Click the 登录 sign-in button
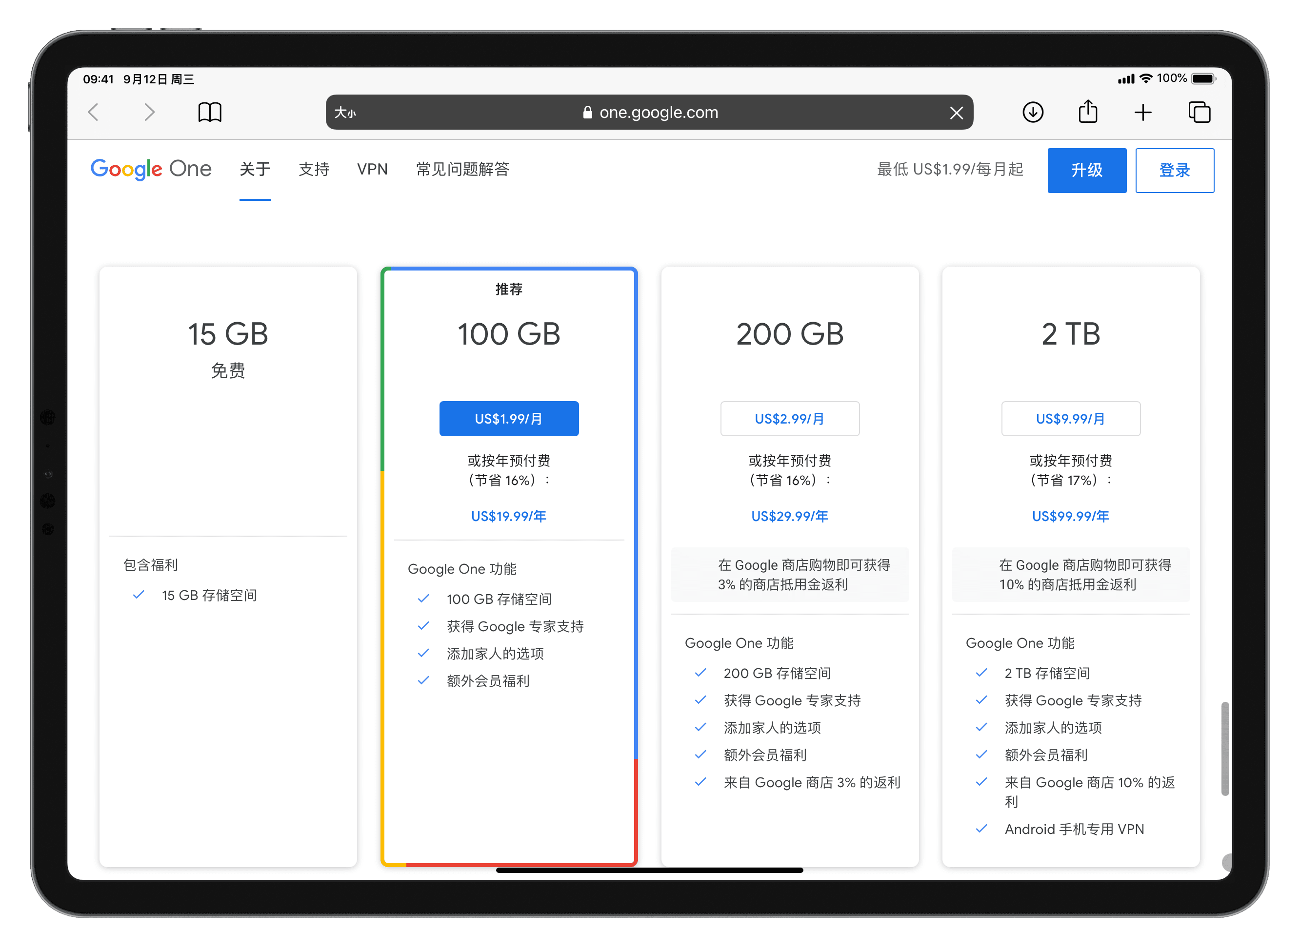The width and height of the screenshot is (1300, 948). [x=1174, y=170]
